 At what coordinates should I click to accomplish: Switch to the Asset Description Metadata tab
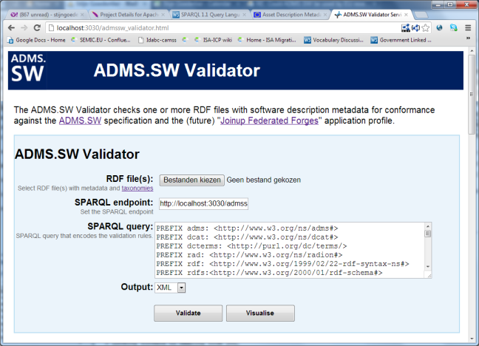(289, 15)
